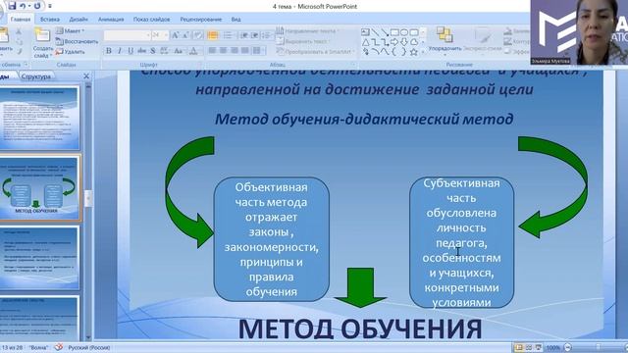628x353 pixels.
Task: Click the font color icon
Action: (193, 51)
